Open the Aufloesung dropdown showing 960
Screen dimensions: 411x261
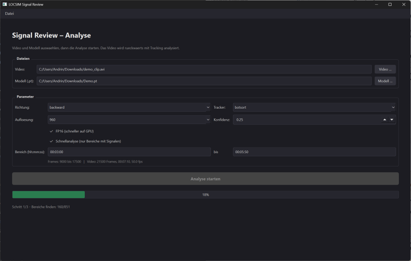coord(129,120)
